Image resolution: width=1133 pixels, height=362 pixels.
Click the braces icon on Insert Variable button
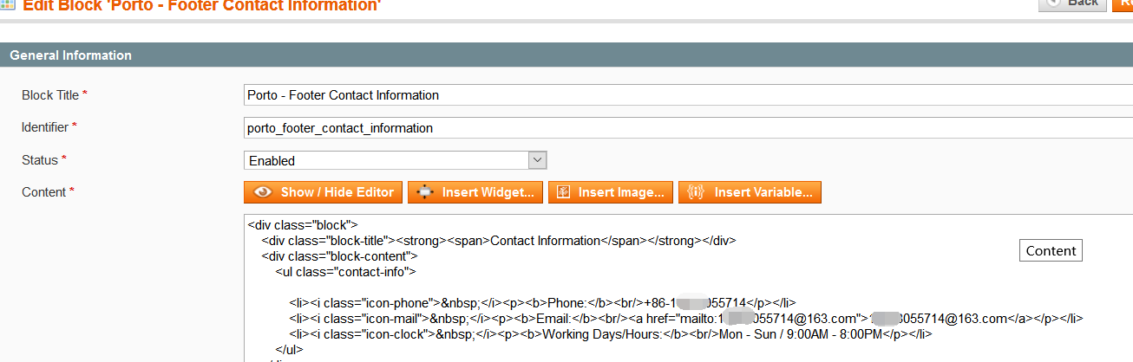[x=696, y=192]
